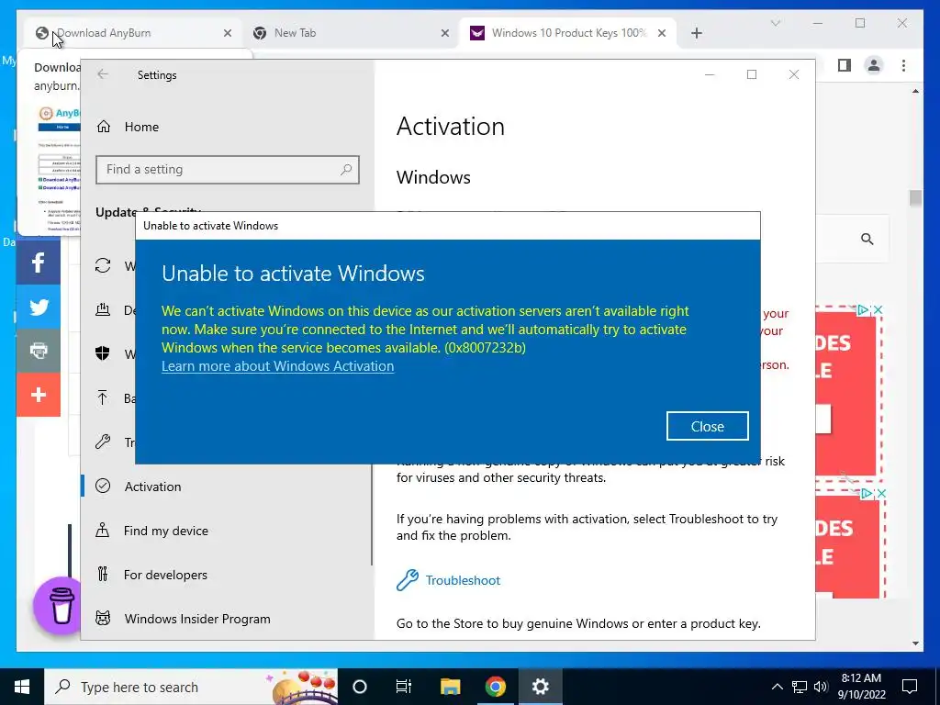
Task: Click the Chrome page scrollbar thumb
Action: [915, 198]
